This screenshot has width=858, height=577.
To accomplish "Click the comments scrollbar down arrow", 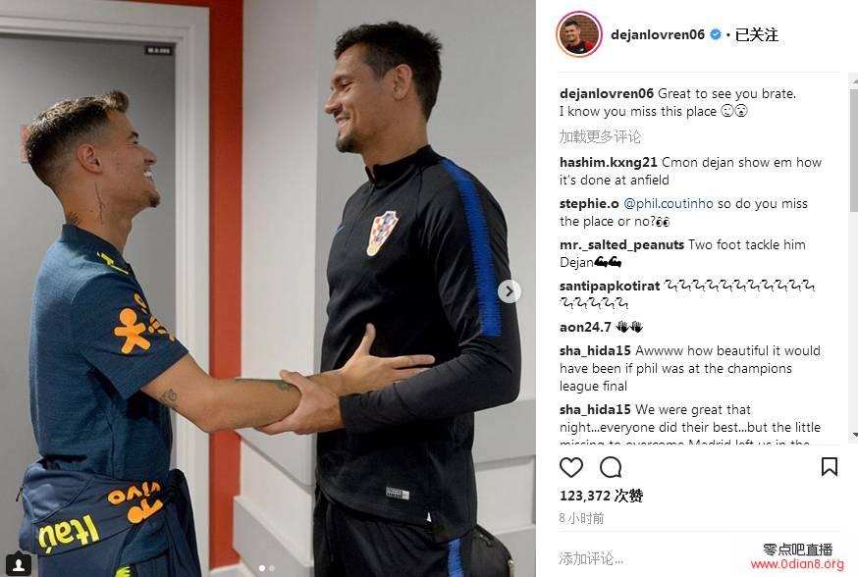I will click(854, 436).
